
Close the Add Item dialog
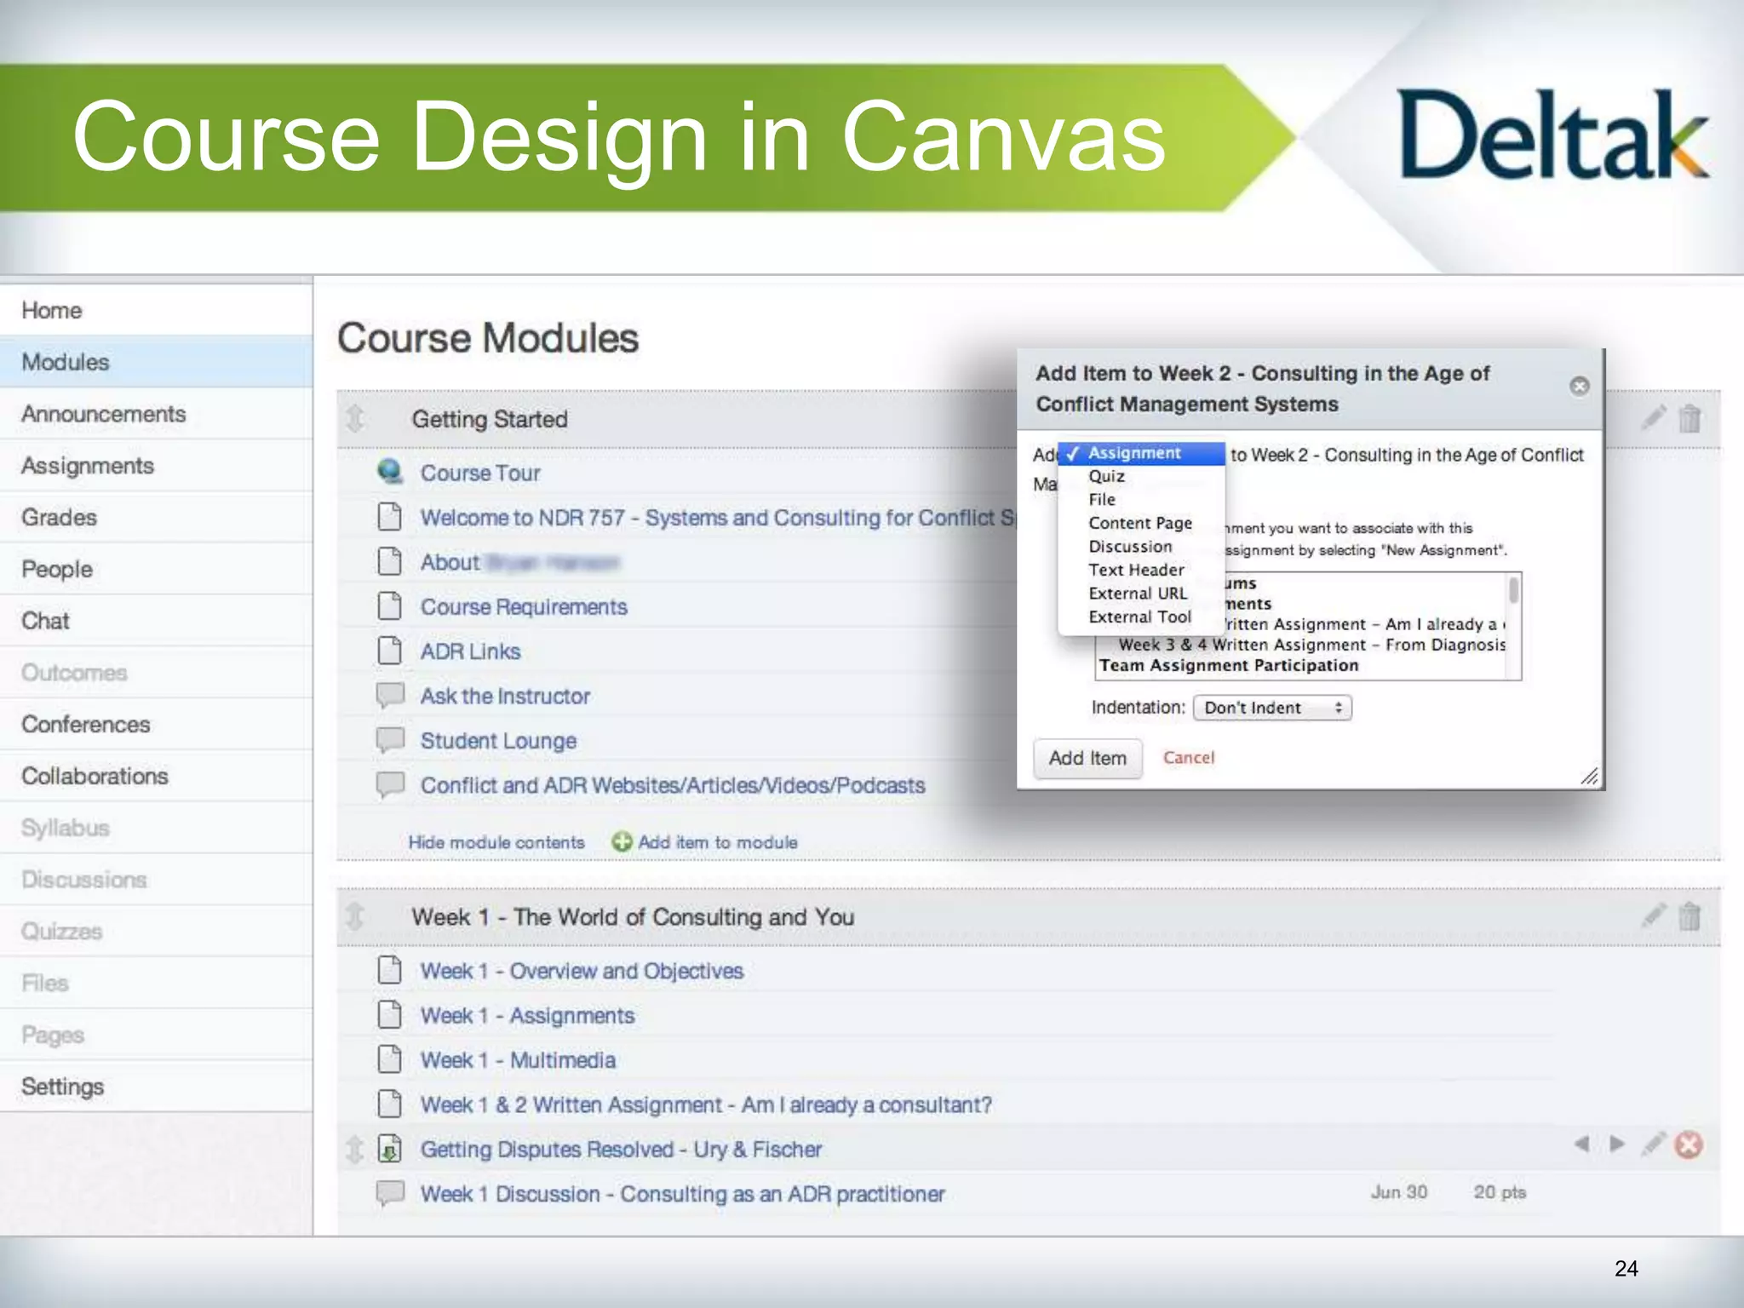pyautogui.click(x=1580, y=386)
